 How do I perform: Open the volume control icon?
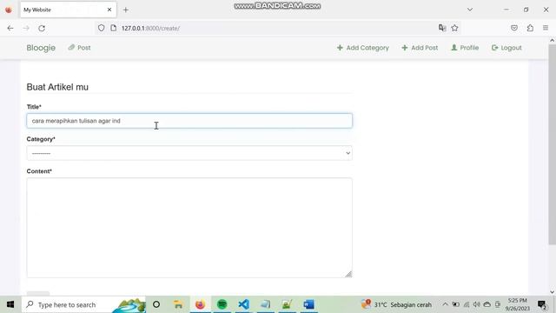[x=477, y=304]
